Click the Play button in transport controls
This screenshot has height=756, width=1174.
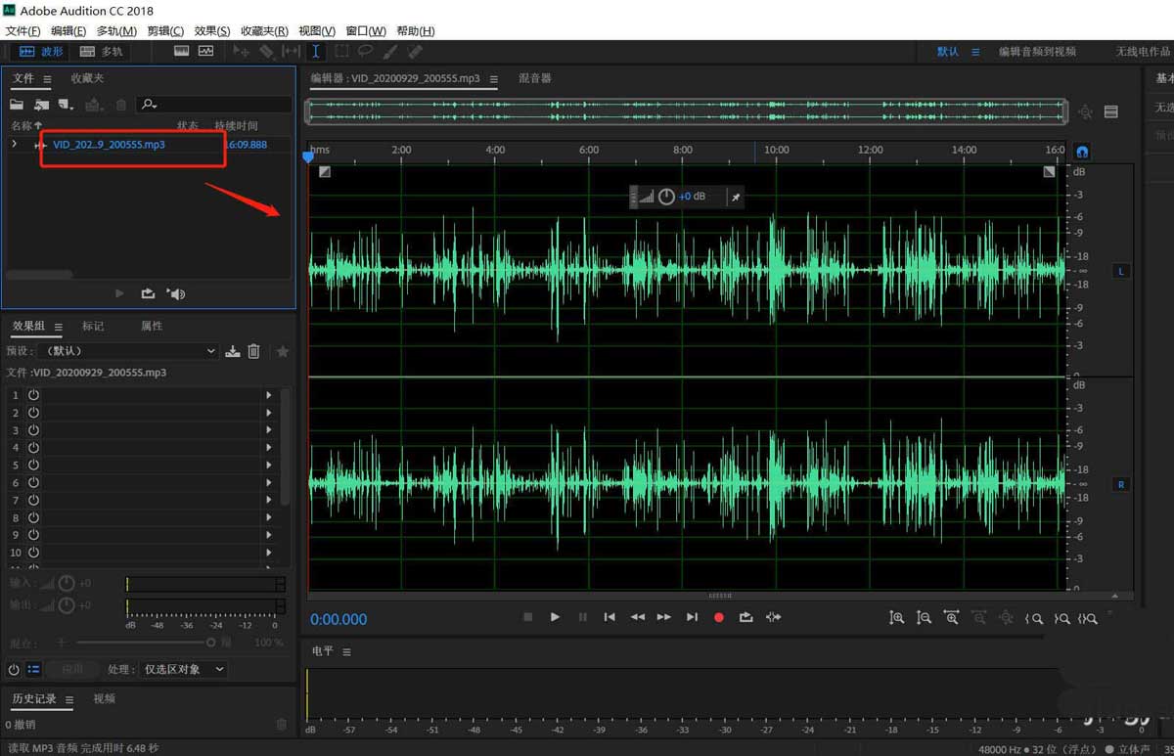coord(555,617)
